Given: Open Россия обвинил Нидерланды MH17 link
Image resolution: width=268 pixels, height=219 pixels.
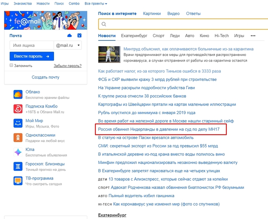Looking at the screenshot, I should [159, 129].
